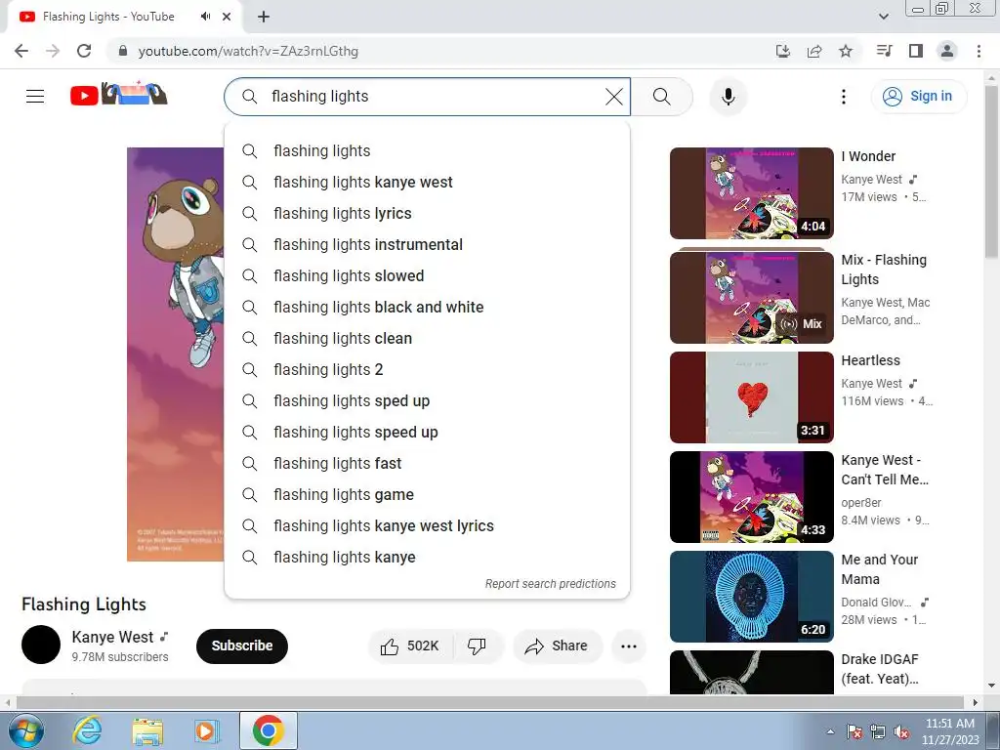Viewport: 1000px width, 750px height.
Task: Open a new browser tab
Action: pos(264,17)
